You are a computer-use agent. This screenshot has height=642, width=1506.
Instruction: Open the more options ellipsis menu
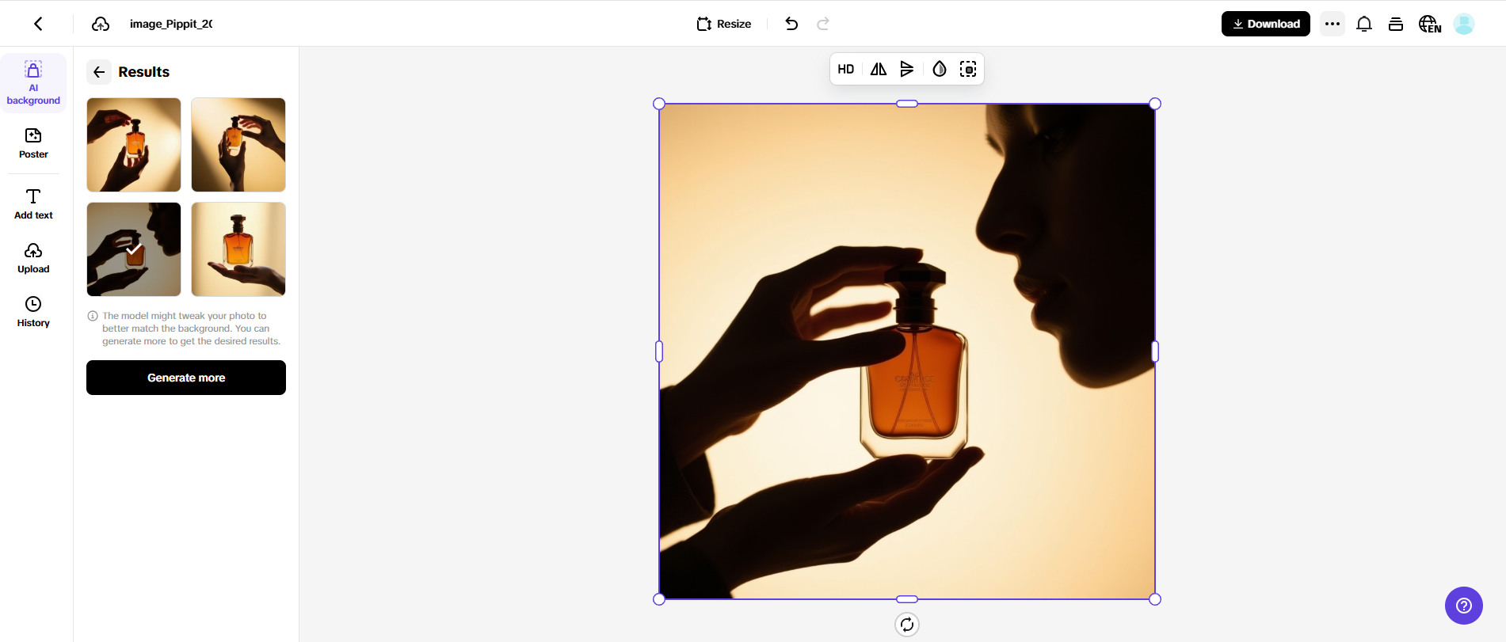pyautogui.click(x=1332, y=24)
